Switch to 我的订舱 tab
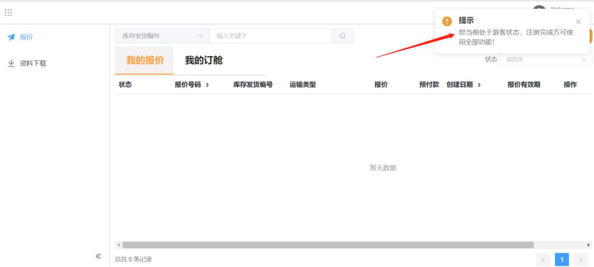Screen dimensions: 594x267 point(204,60)
